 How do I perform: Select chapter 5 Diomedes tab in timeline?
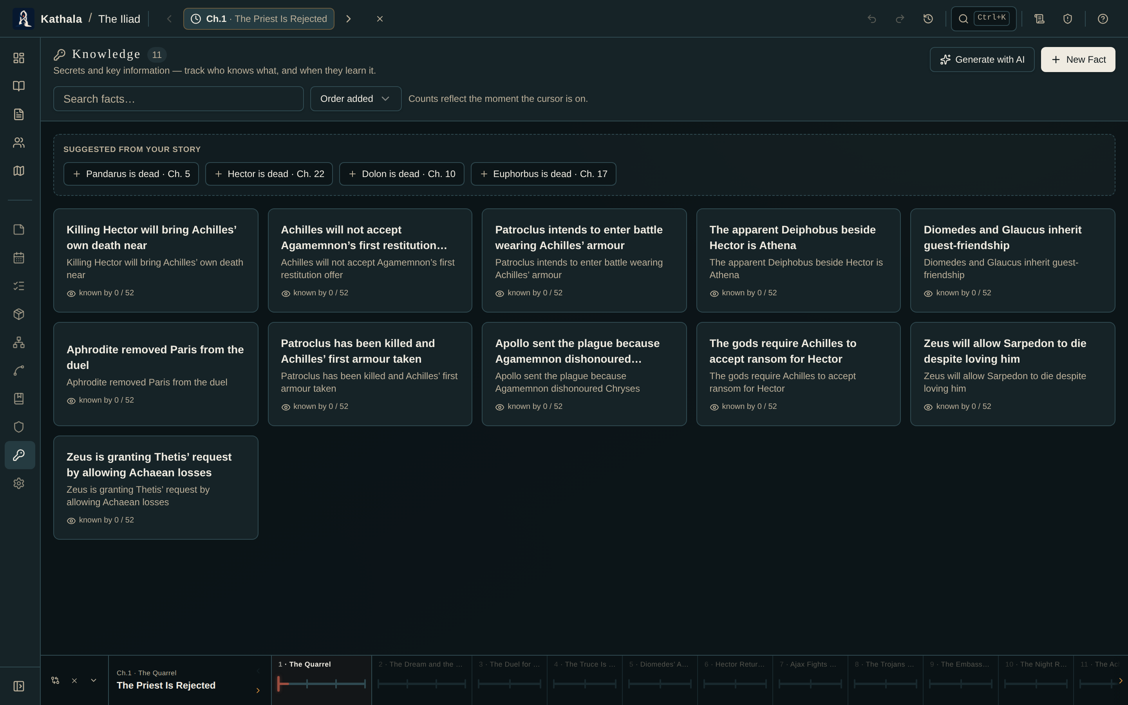click(x=660, y=680)
